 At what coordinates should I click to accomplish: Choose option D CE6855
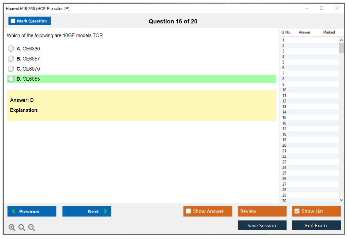[11, 79]
